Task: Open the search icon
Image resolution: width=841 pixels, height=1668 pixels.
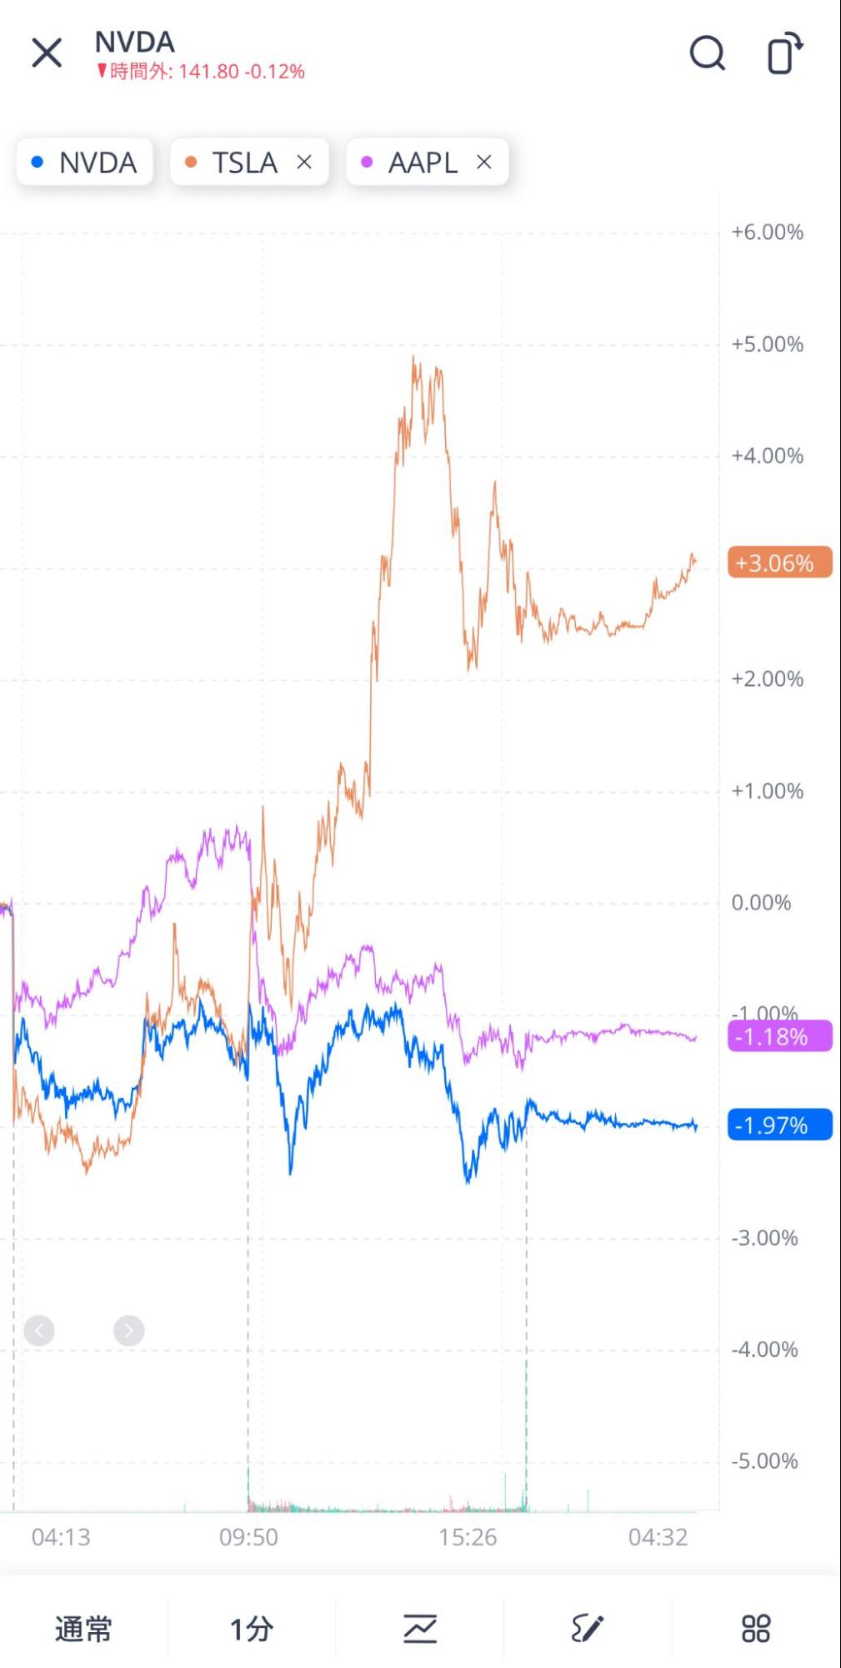Action: (x=707, y=53)
